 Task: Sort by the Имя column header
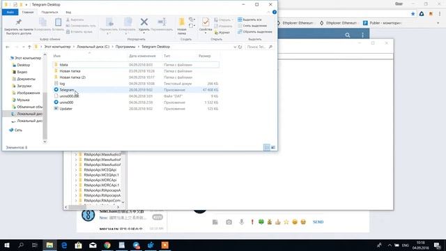pyautogui.click(x=57, y=56)
